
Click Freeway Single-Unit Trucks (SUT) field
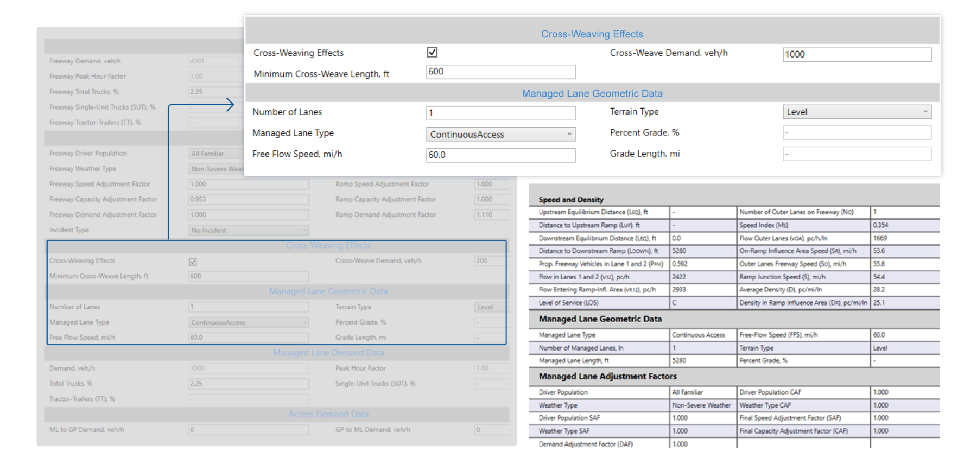coord(216,107)
